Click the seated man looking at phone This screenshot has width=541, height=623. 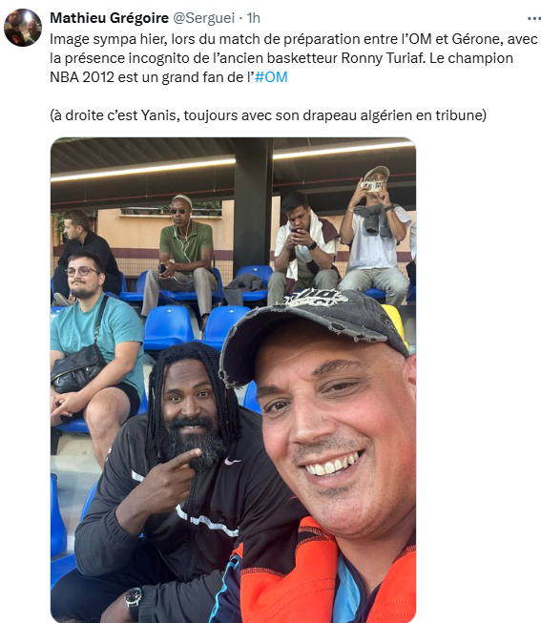[303, 246]
